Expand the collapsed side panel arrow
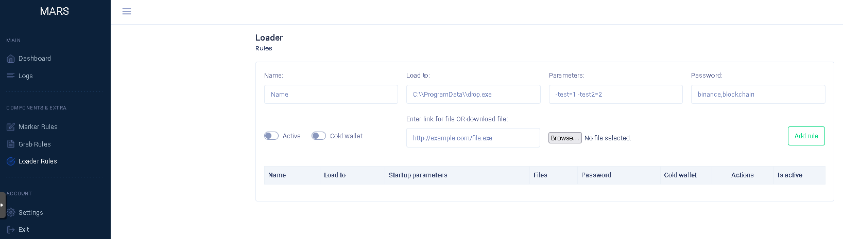Screen dimensions: 843x239 [x=2, y=205]
